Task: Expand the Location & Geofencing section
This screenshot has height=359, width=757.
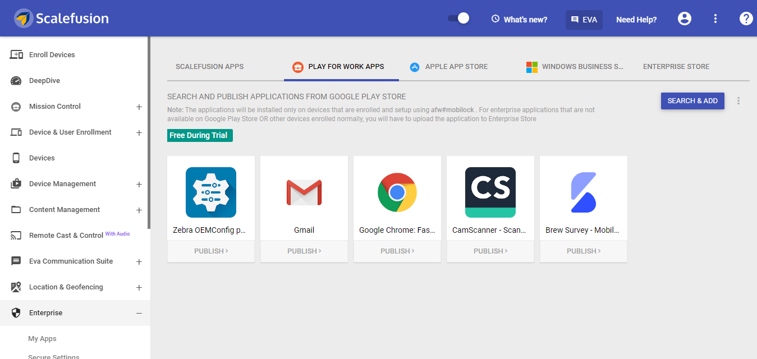Action: 139,287
